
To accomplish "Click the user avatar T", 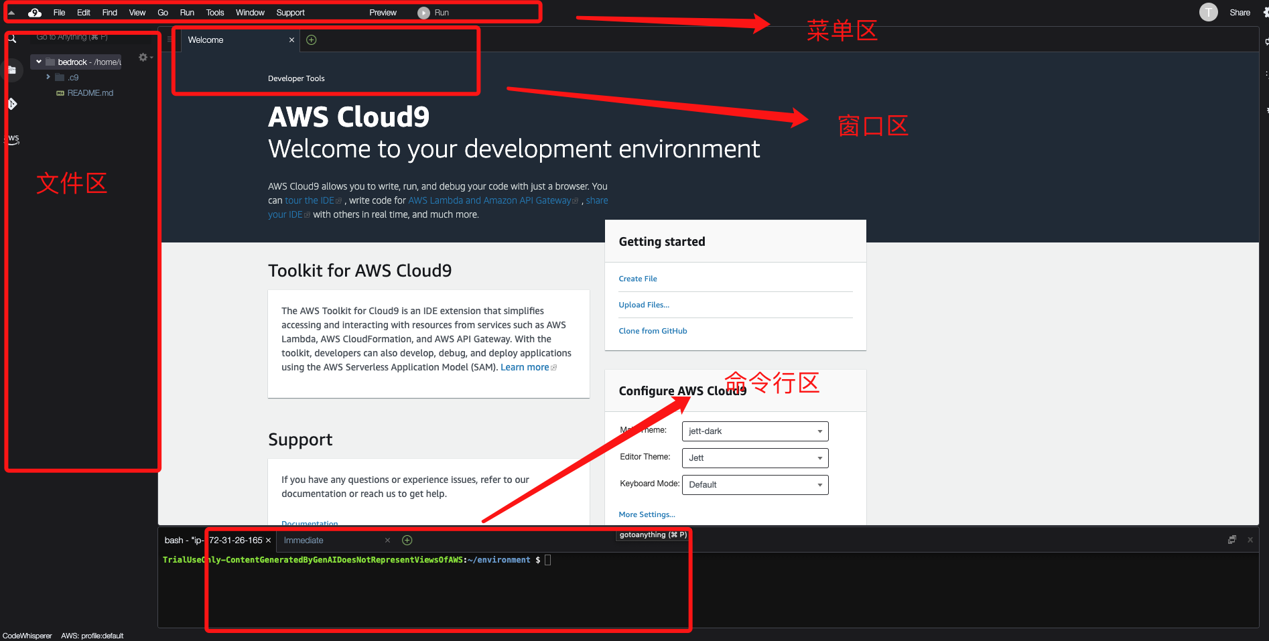I will (x=1209, y=12).
